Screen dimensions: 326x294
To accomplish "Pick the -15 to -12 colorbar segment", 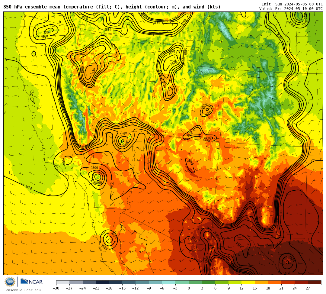I will (129, 282).
